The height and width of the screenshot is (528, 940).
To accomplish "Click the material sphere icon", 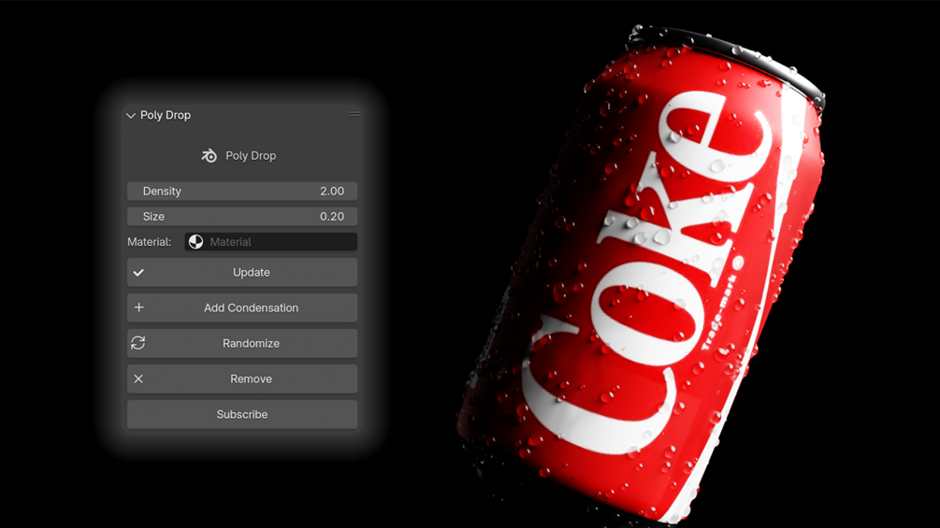I will pyautogui.click(x=196, y=242).
